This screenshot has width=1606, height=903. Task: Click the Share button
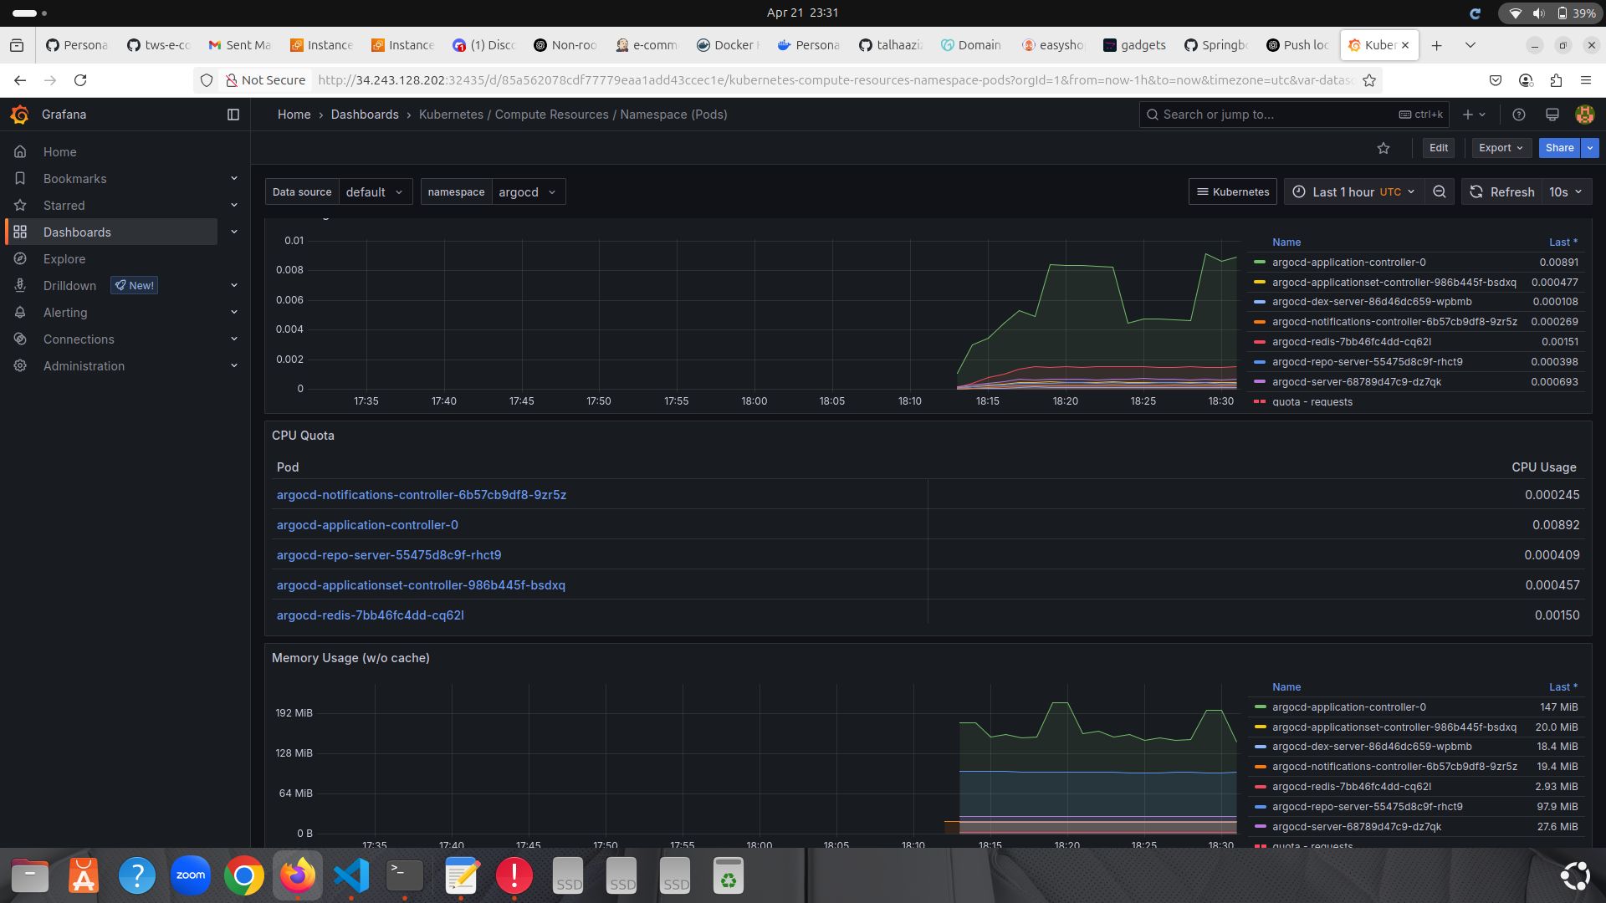pyautogui.click(x=1559, y=148)
